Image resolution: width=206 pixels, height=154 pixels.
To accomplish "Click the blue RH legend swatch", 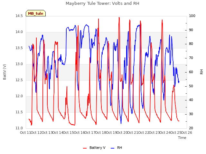I will point(113,148).
